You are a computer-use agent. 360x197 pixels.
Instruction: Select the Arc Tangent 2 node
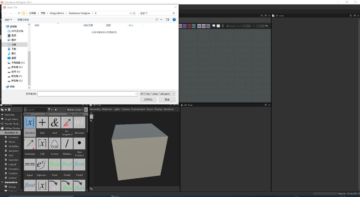67,123
